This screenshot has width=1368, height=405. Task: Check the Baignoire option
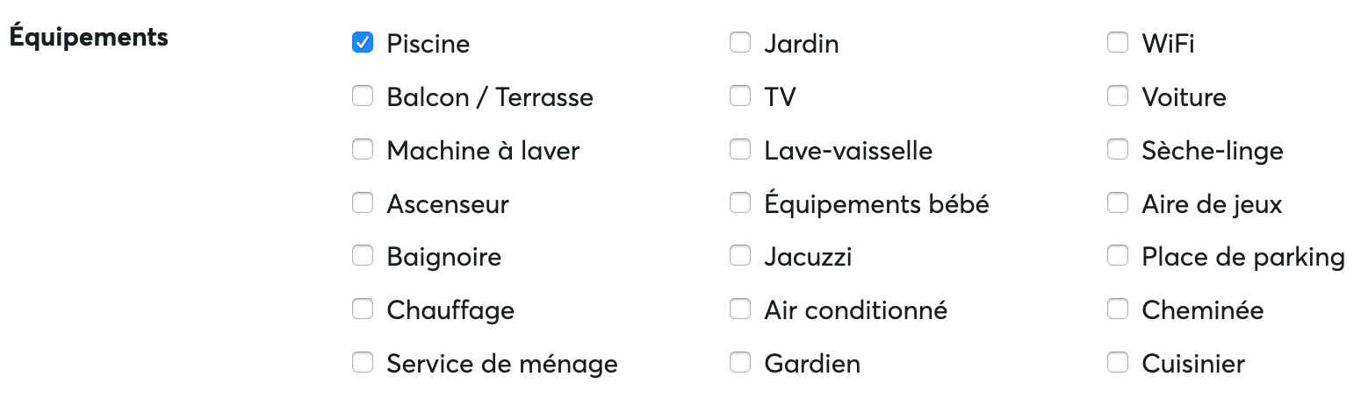363,256
